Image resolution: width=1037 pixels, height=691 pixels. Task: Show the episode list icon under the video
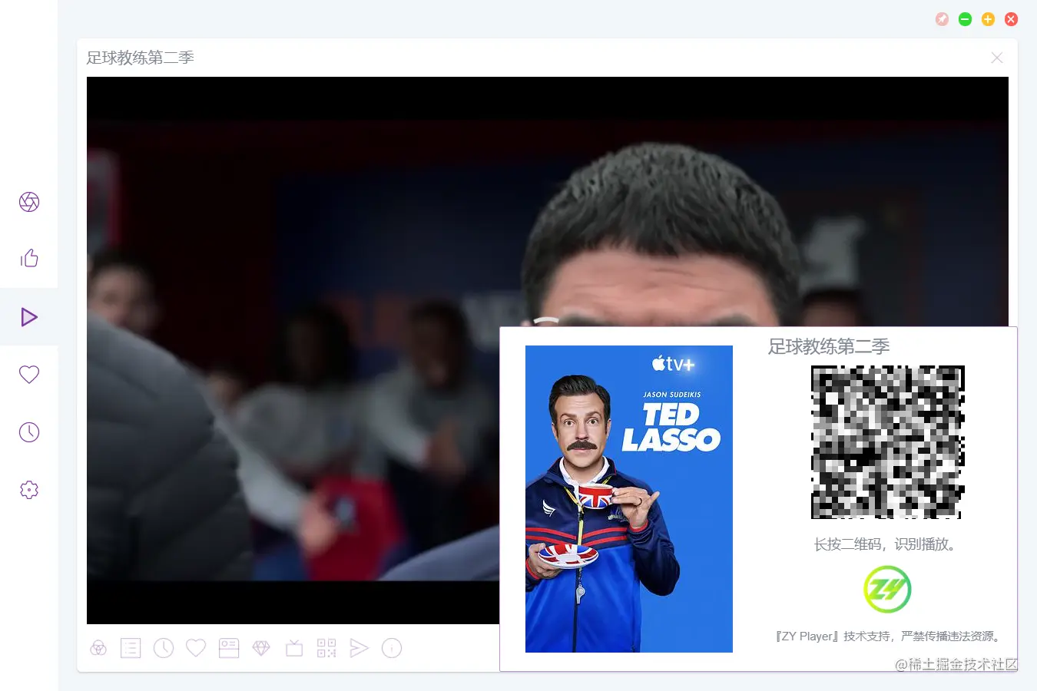[131, 649]
